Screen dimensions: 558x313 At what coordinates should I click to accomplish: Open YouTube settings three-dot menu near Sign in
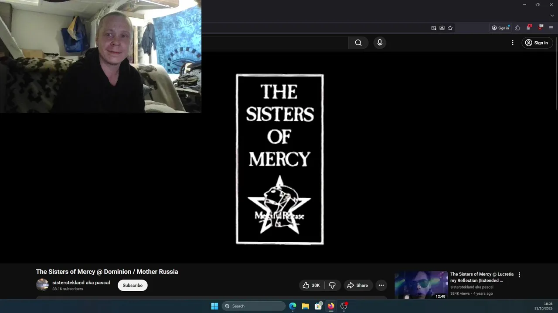coord(513,43)
